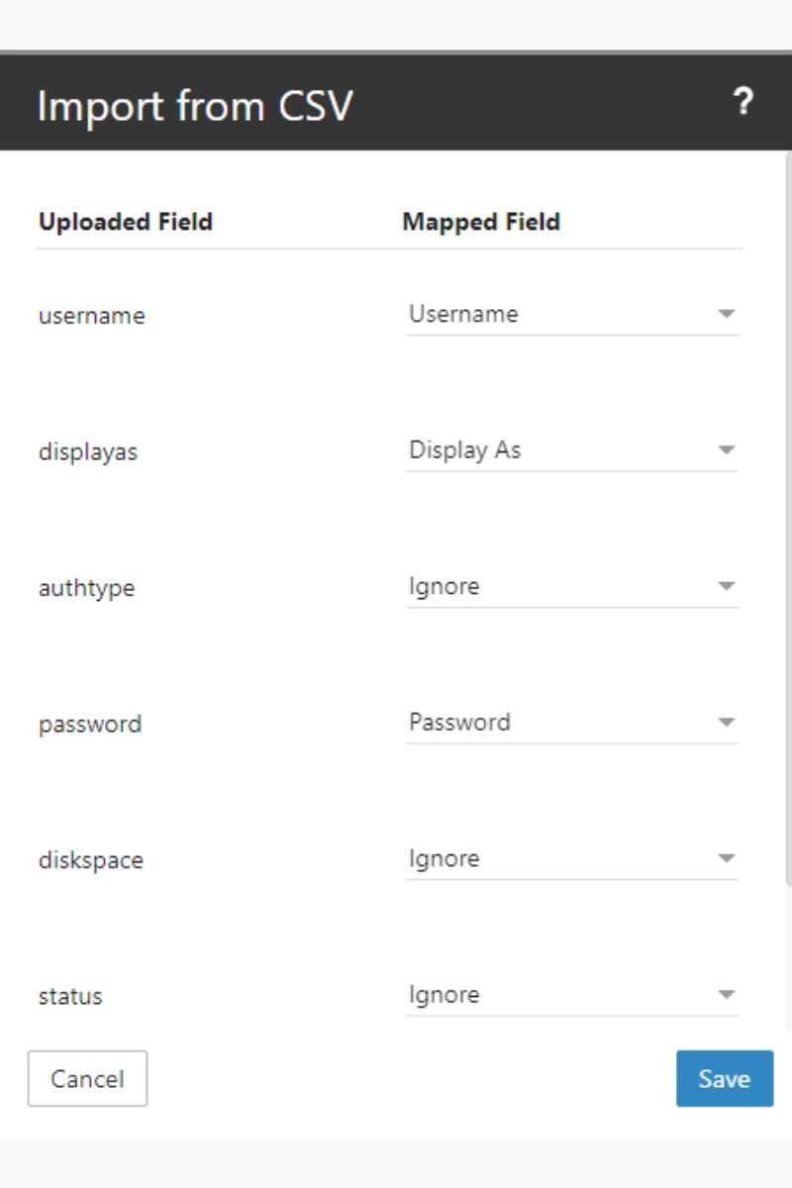792x1188 pixels.
Task: Click the help question mark icon
Action: pos(743,102)
